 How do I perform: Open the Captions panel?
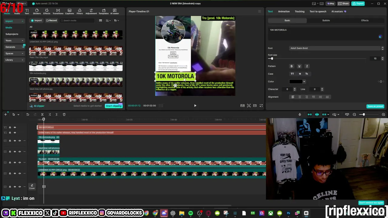coord(69,12)
